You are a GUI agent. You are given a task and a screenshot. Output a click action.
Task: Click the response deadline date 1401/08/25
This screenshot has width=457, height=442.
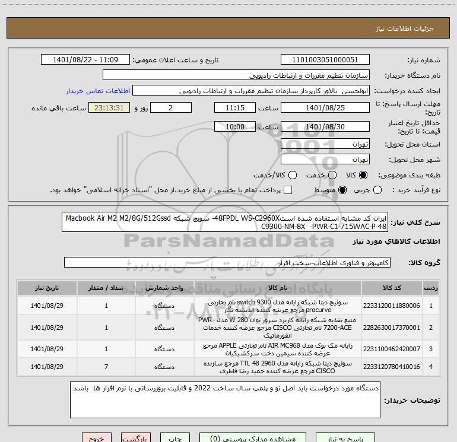click(325, 107)
